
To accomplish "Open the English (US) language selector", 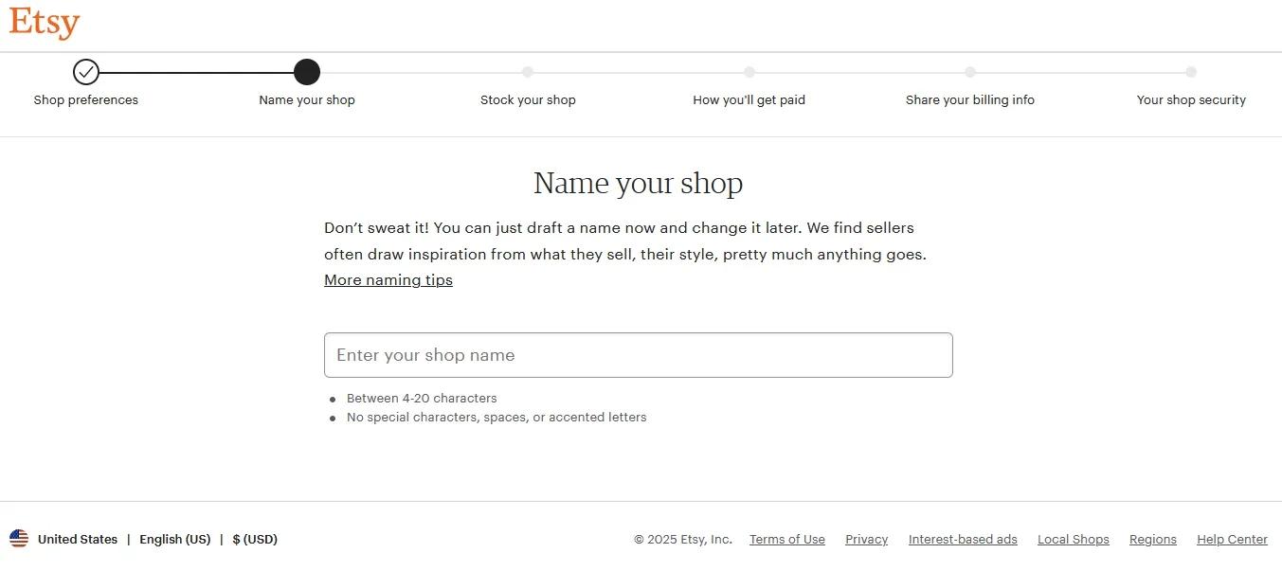I will 174,540.
